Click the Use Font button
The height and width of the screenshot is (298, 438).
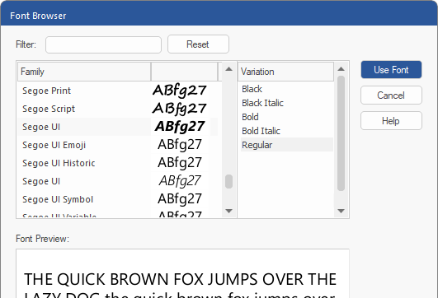(x=391, y=70)
